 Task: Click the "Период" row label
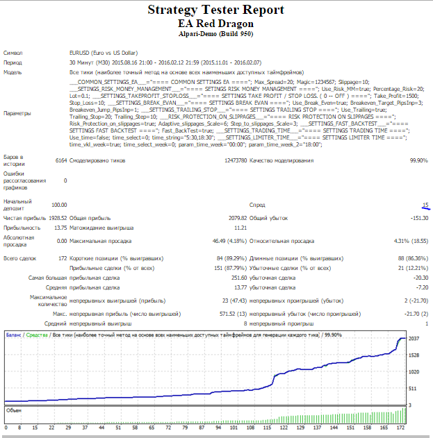[x=13, y=62]
